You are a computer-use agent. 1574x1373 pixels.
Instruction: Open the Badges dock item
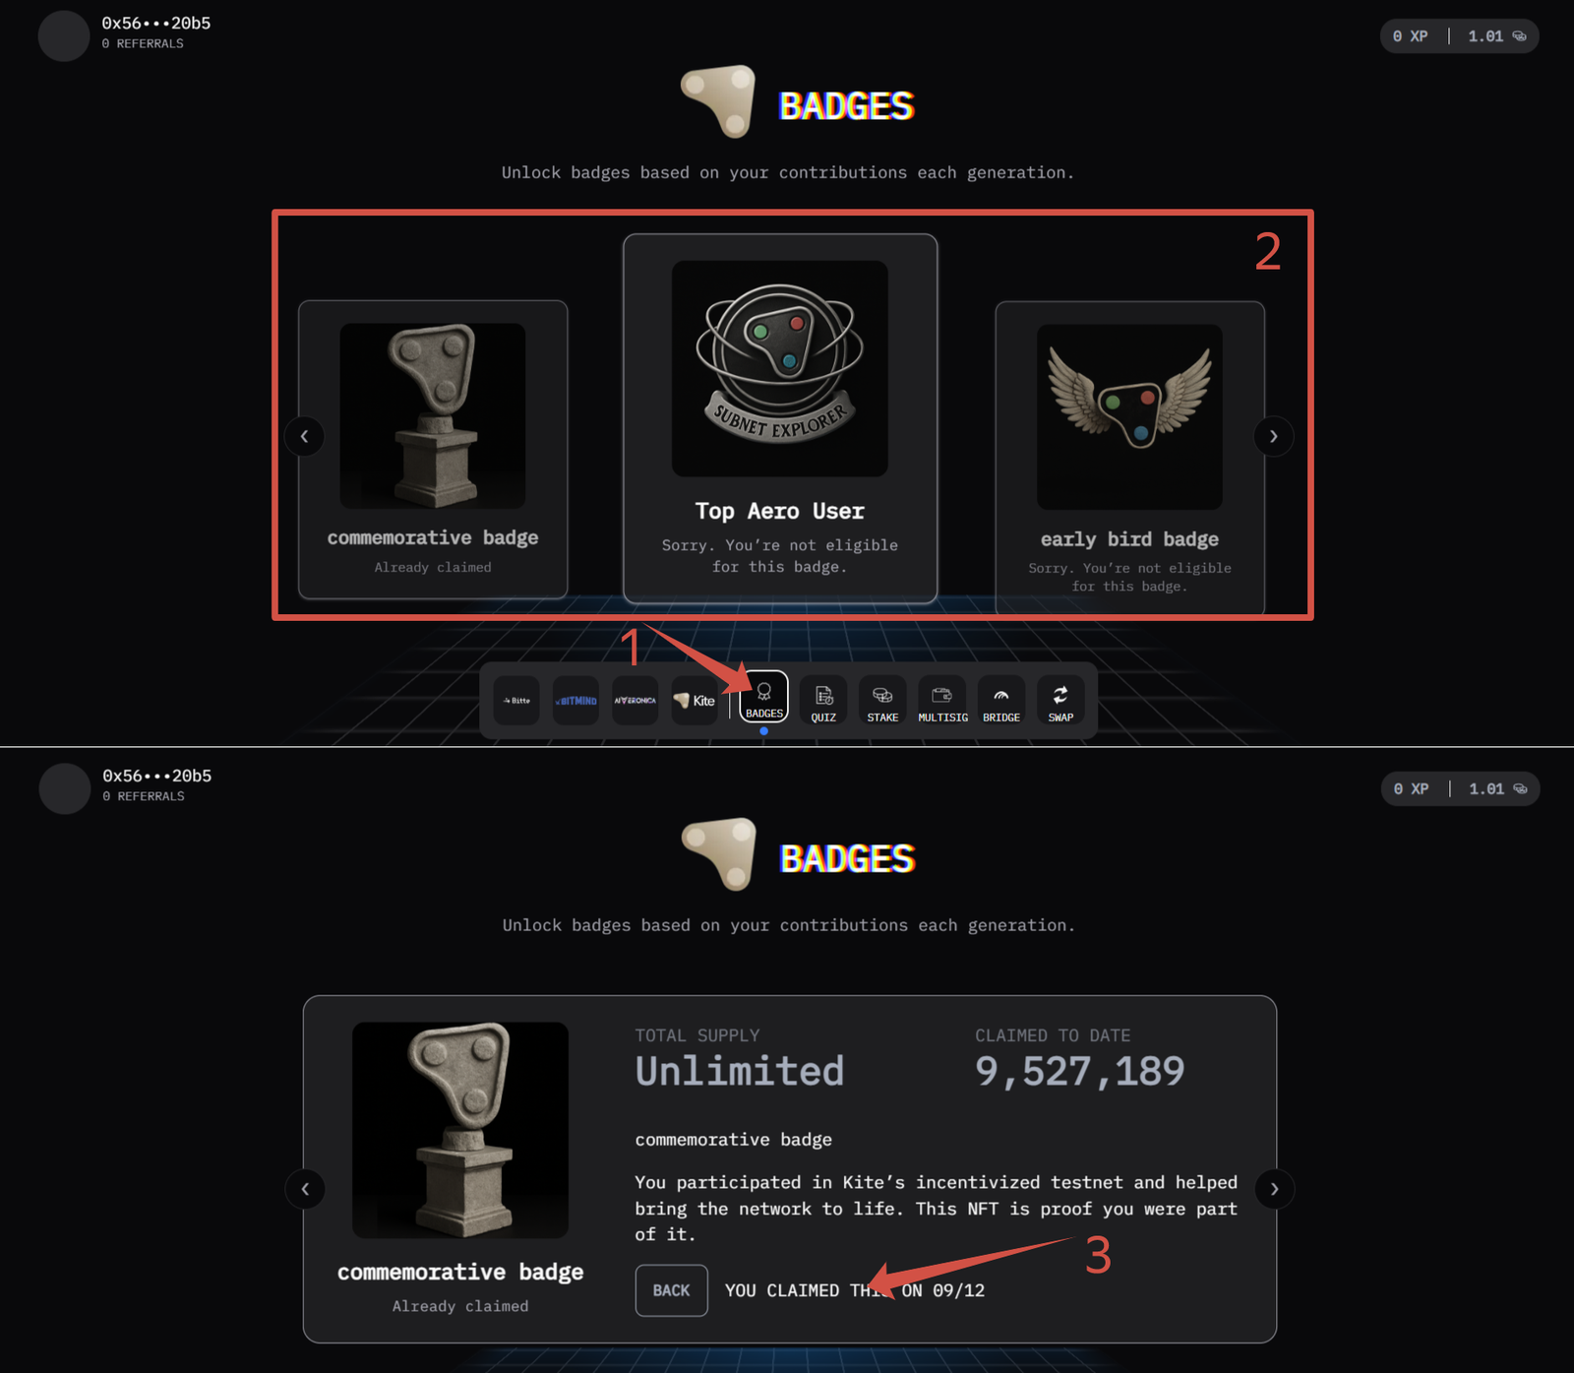[x=764, y=698]
